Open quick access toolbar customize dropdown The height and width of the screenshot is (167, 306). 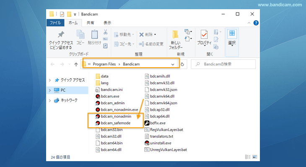point(75,14)
